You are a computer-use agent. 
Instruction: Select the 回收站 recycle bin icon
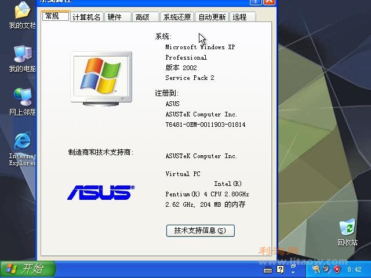tap(347, 232)
